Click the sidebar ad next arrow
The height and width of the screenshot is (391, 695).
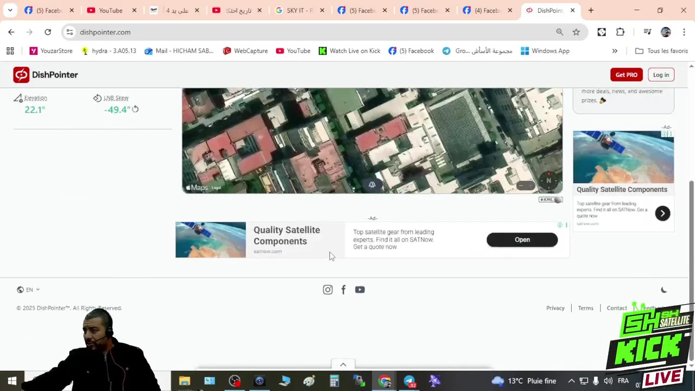[662, 213]
